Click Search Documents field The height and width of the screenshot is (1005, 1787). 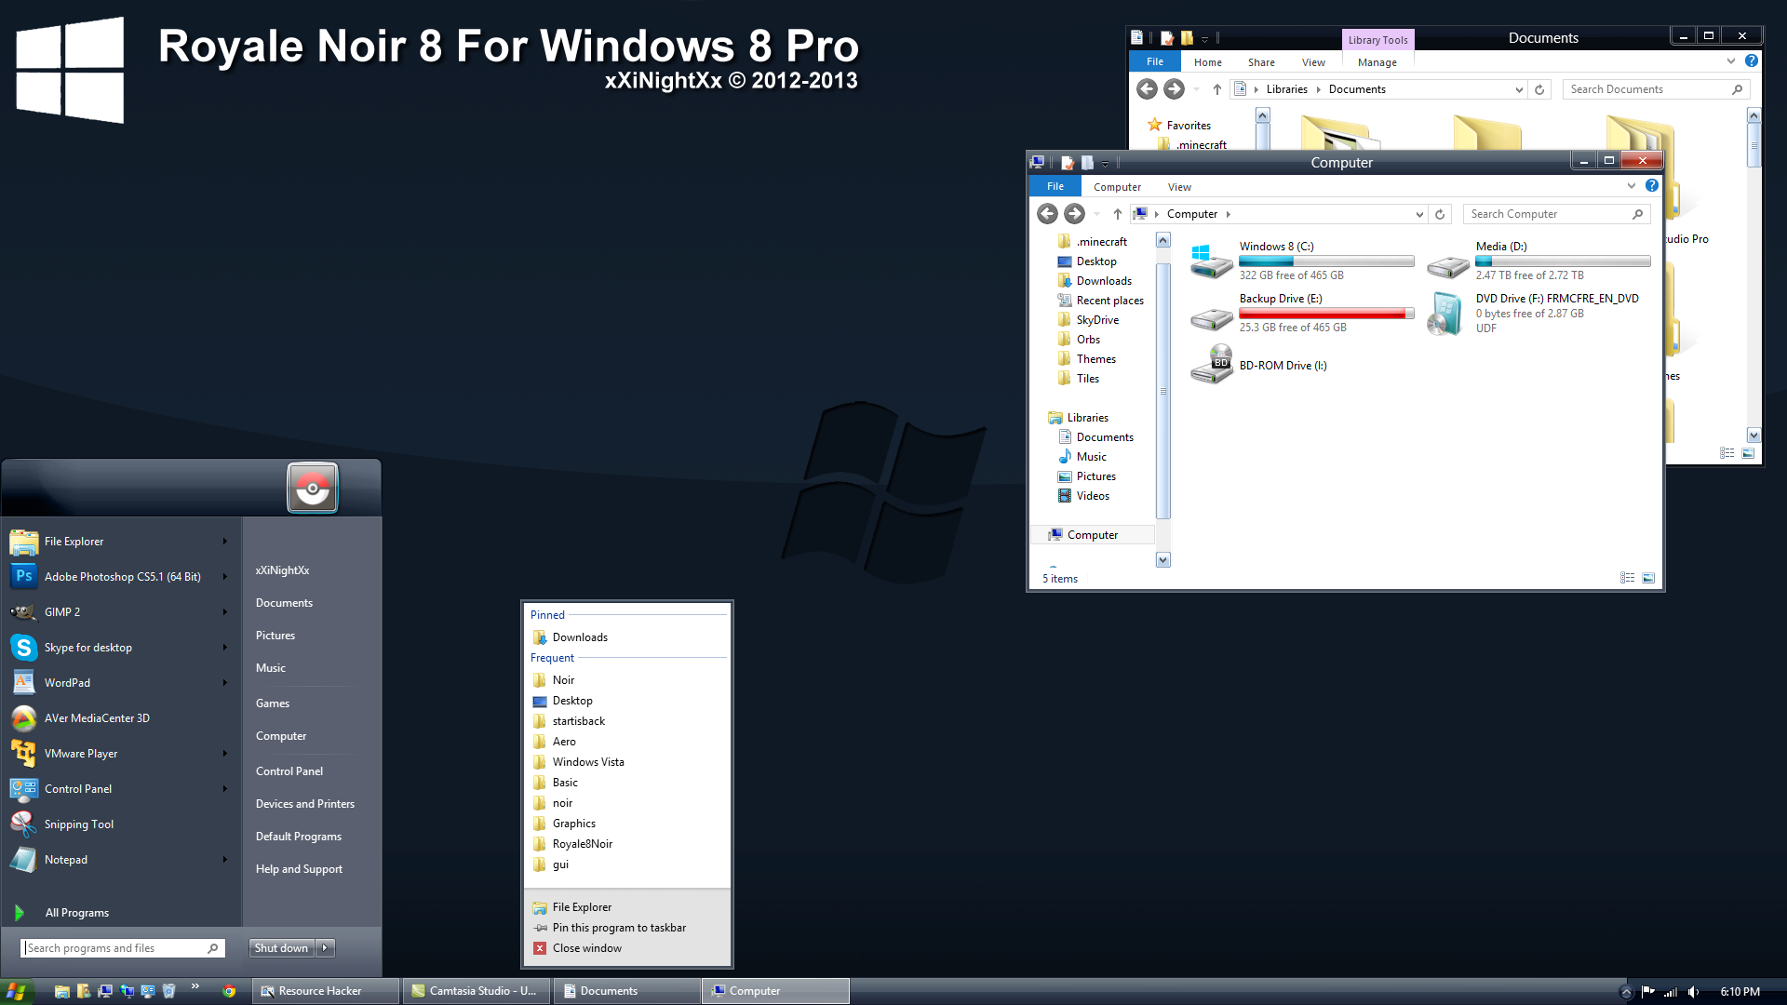point(1656,89)
